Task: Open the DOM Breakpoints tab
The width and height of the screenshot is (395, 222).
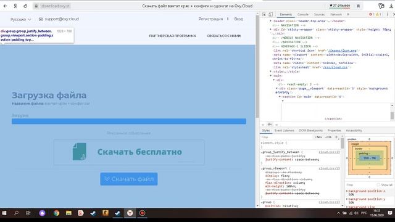Action: pos(310,130)
